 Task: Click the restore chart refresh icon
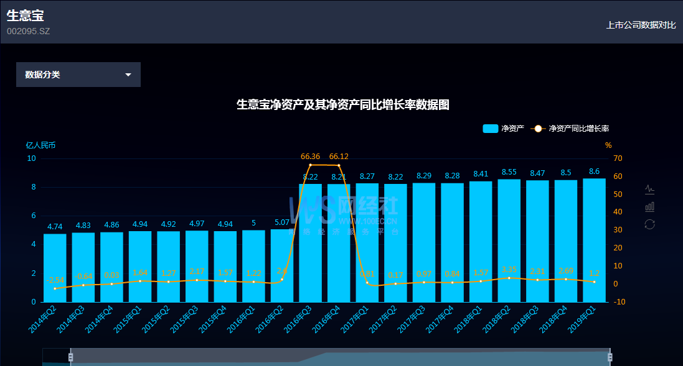(x=649, y=224)
